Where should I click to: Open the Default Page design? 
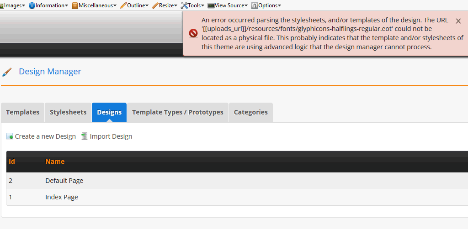(x=64, y=181)
